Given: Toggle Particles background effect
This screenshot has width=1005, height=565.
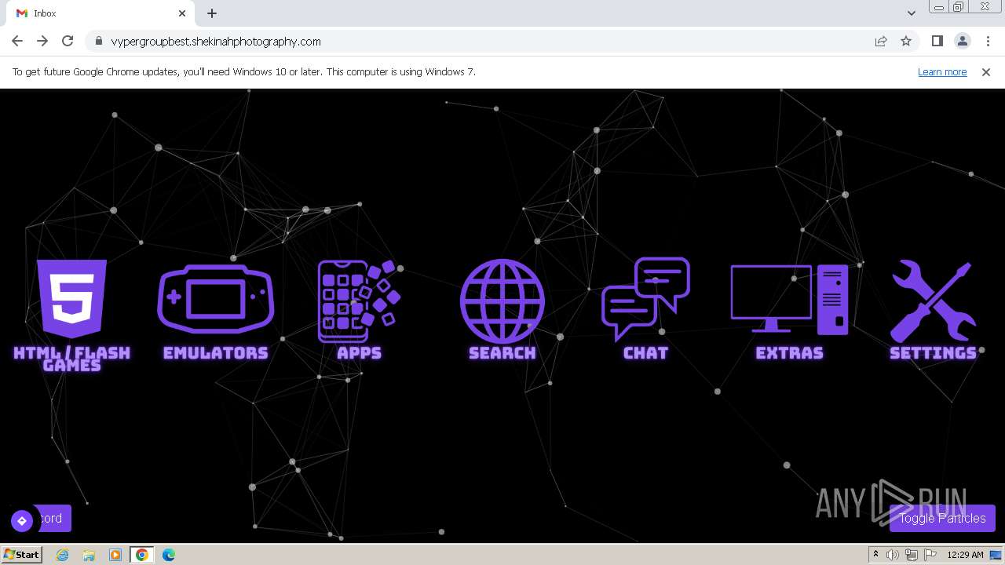Looking at the screenshot, I should tap(942, 518).
